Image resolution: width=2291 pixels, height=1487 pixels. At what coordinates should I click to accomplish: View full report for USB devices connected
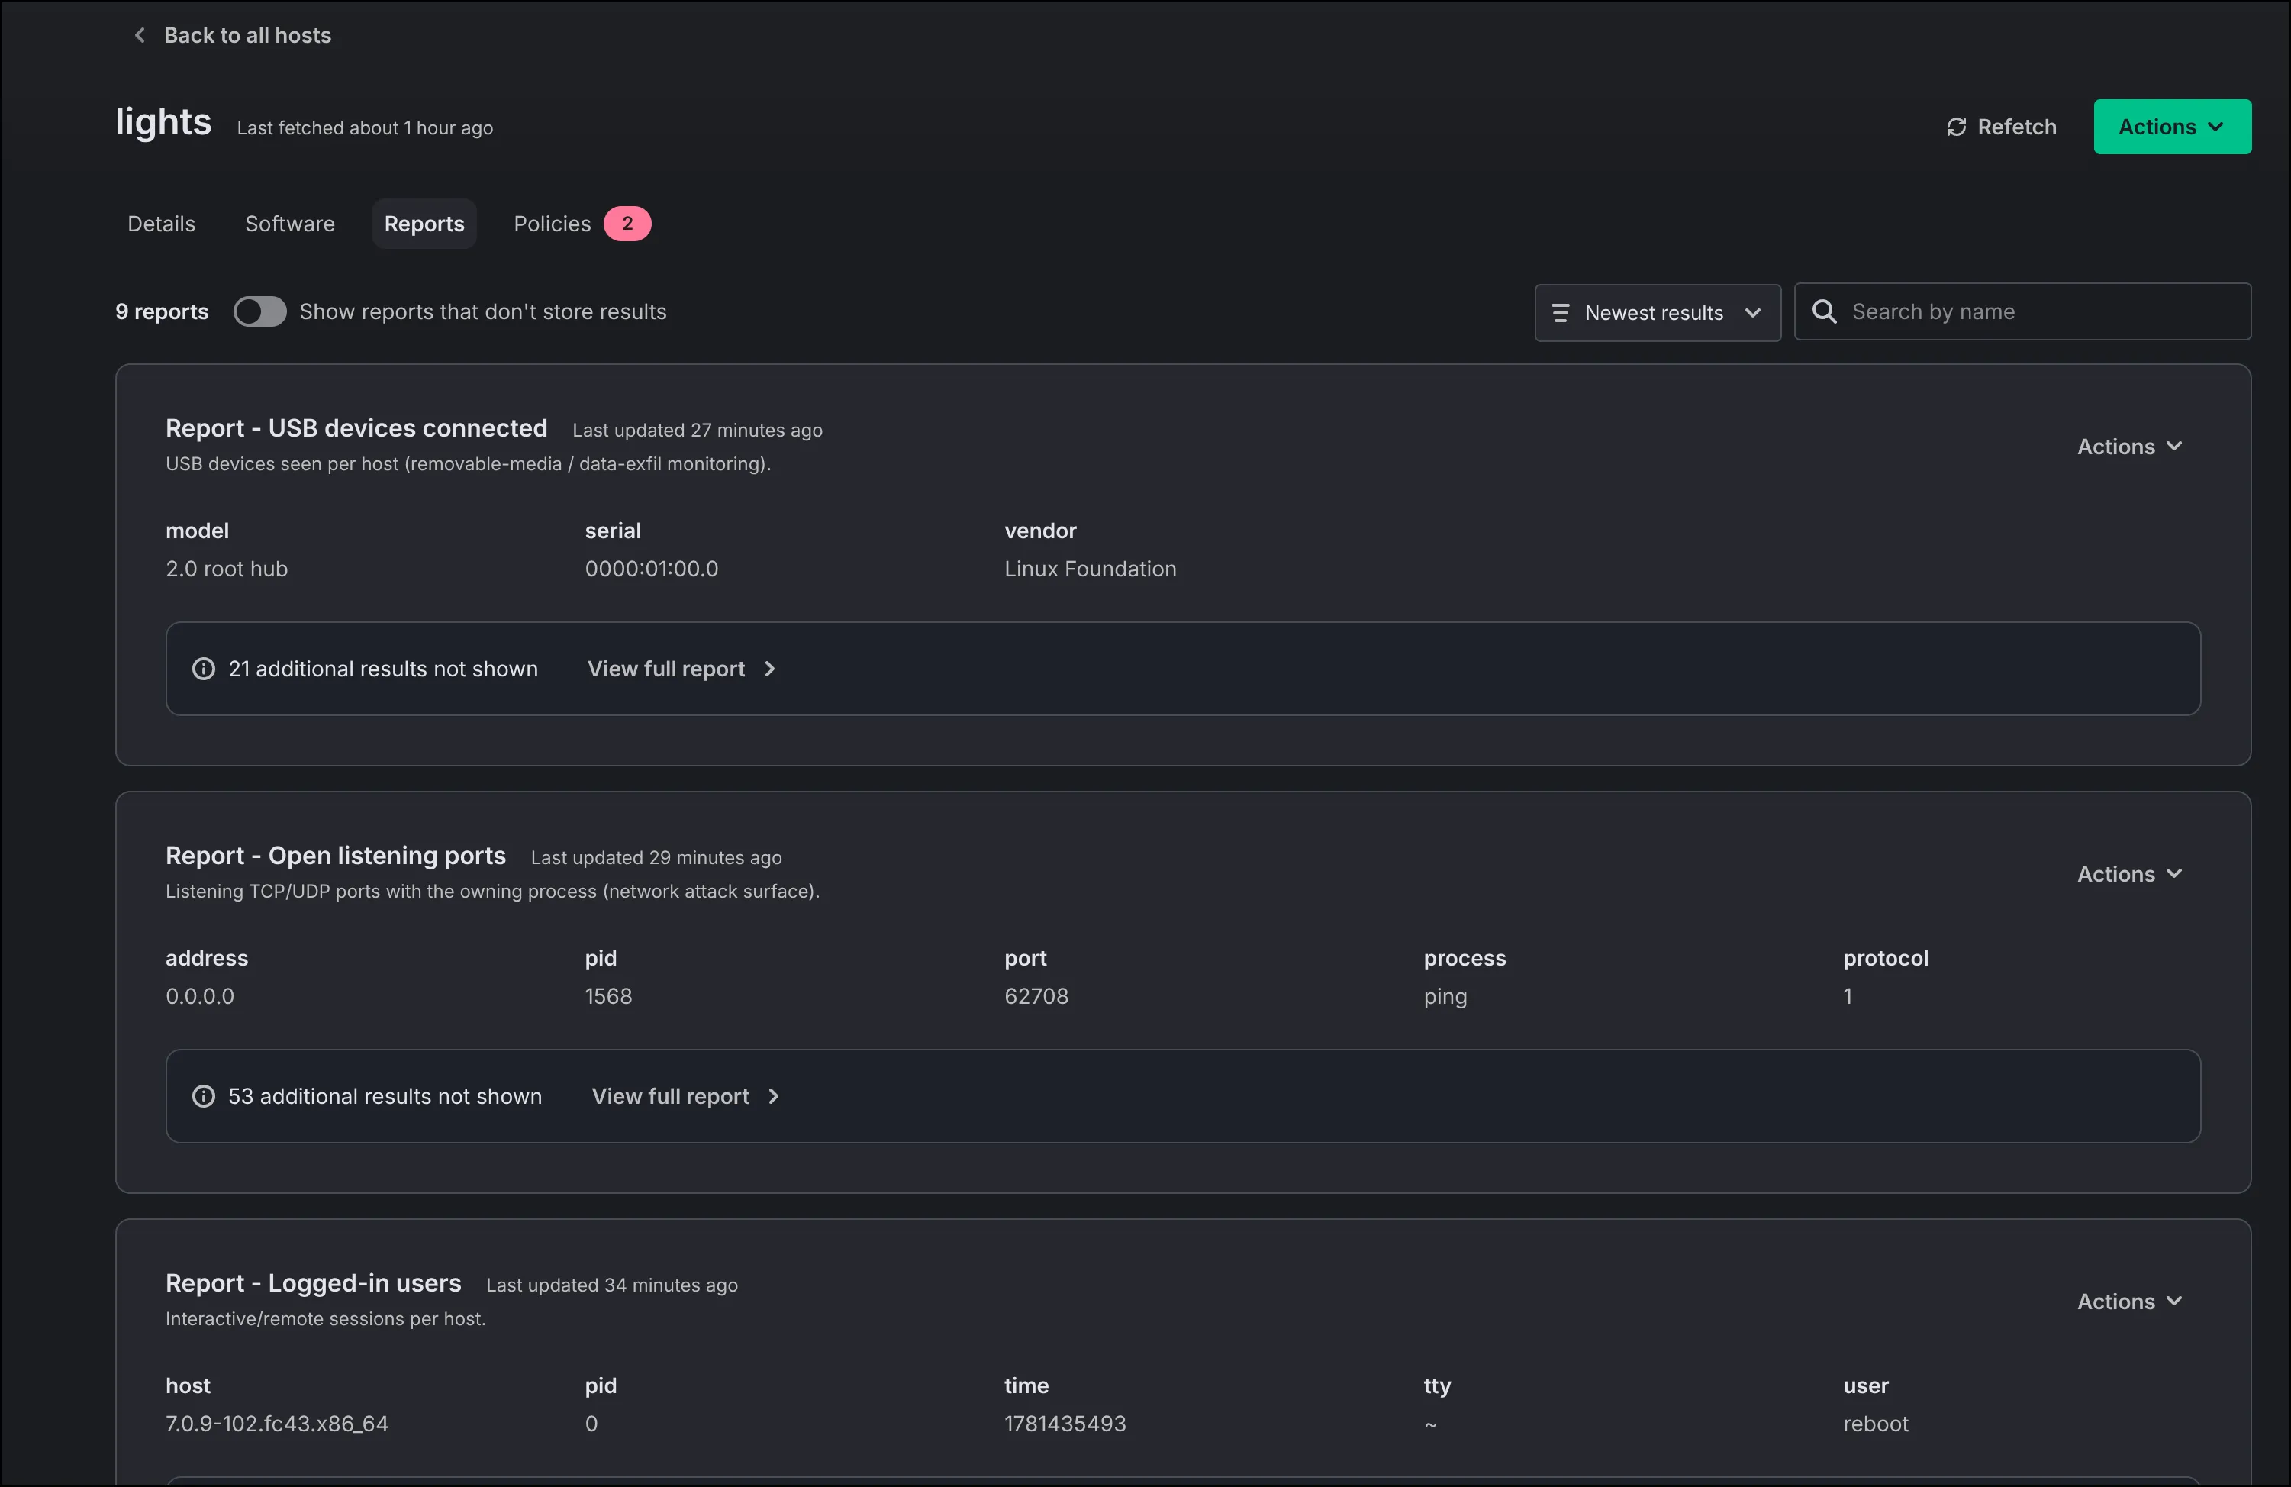(681, 669)
